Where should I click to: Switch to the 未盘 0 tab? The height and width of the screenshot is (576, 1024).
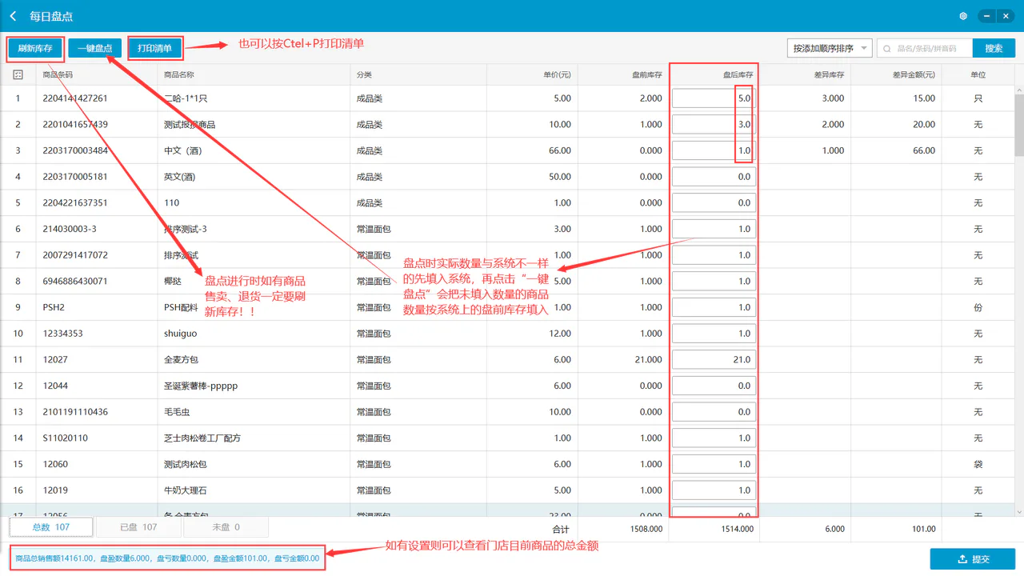(226, 527)
